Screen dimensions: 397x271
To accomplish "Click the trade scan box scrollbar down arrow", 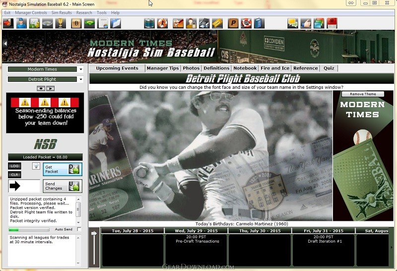I will [x=78, y=263].
